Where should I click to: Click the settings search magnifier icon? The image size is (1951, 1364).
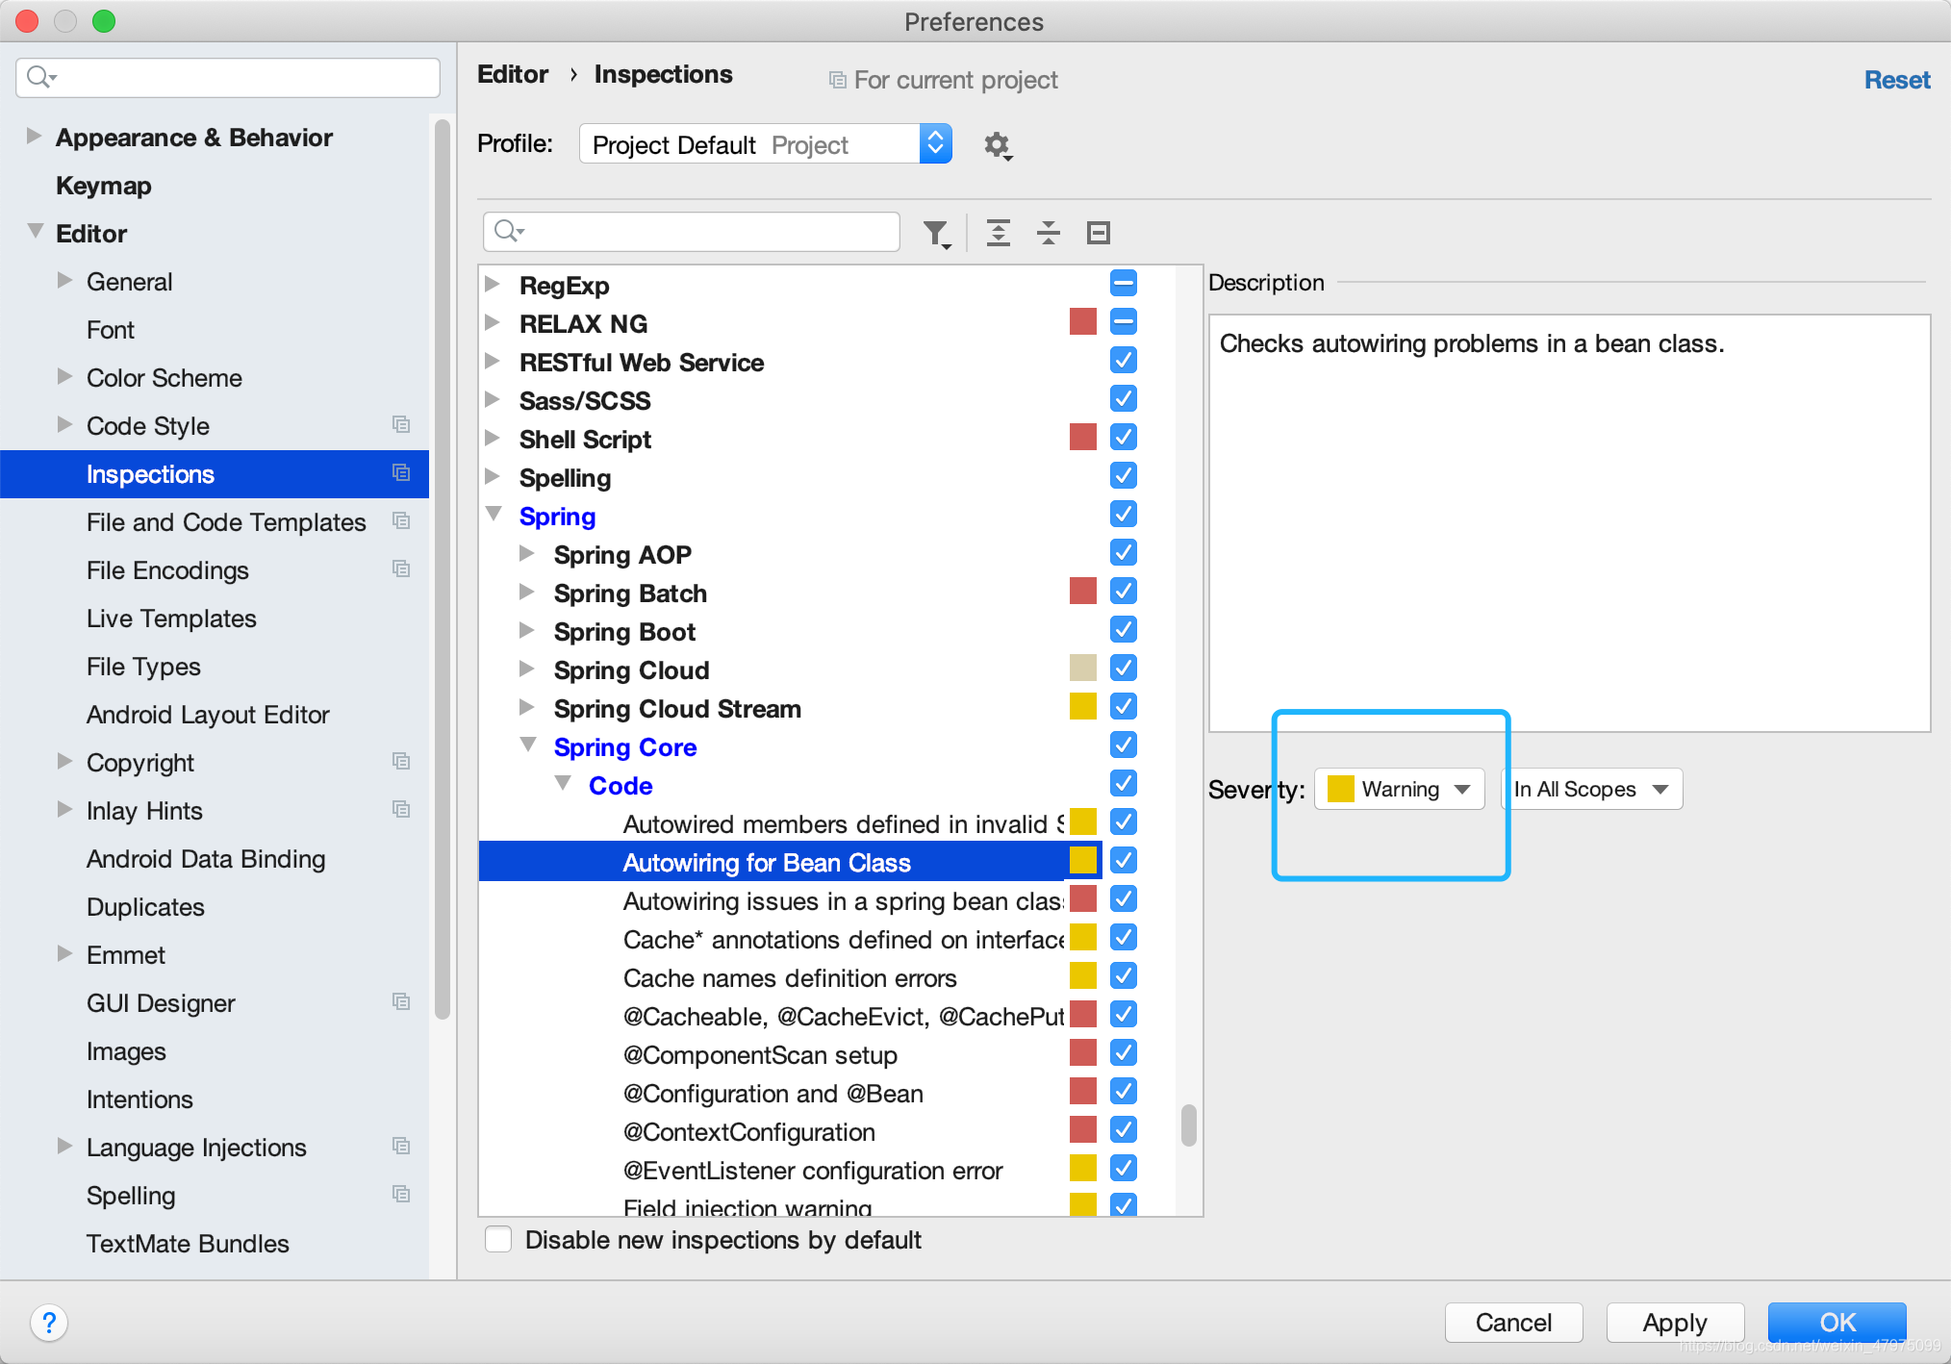pyautogui.click(x=41, y=77)
